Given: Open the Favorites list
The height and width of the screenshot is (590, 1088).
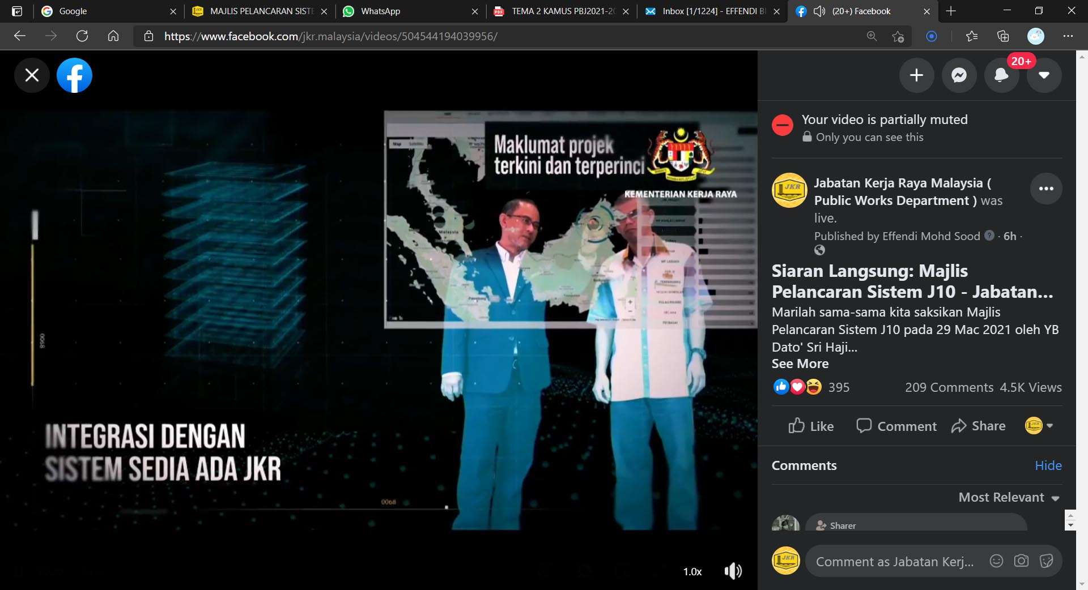Looking at the screenshot, I should 972,36.
